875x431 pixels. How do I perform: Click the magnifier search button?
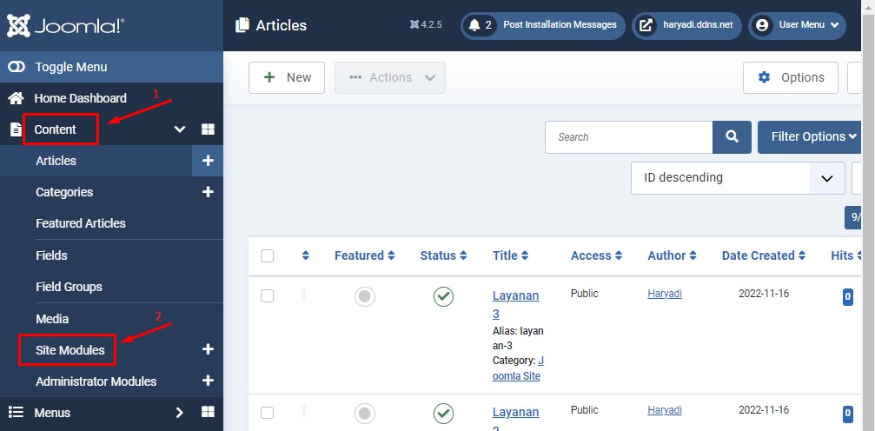tap(732, 136)
